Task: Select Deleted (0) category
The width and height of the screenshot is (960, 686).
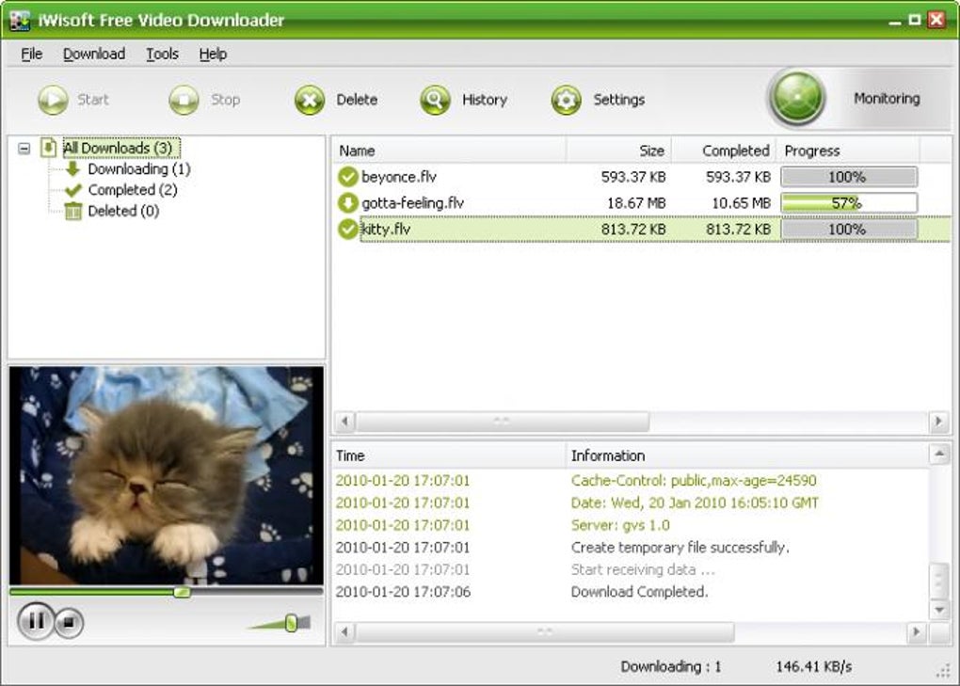Action: click(x=123, y=211)
